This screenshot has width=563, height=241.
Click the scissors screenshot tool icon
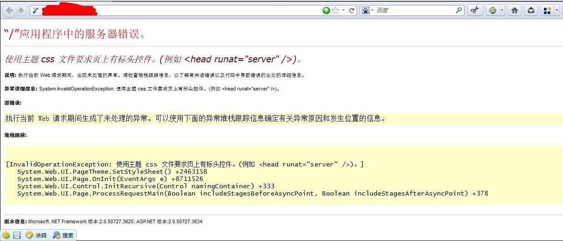coord(475,10)
